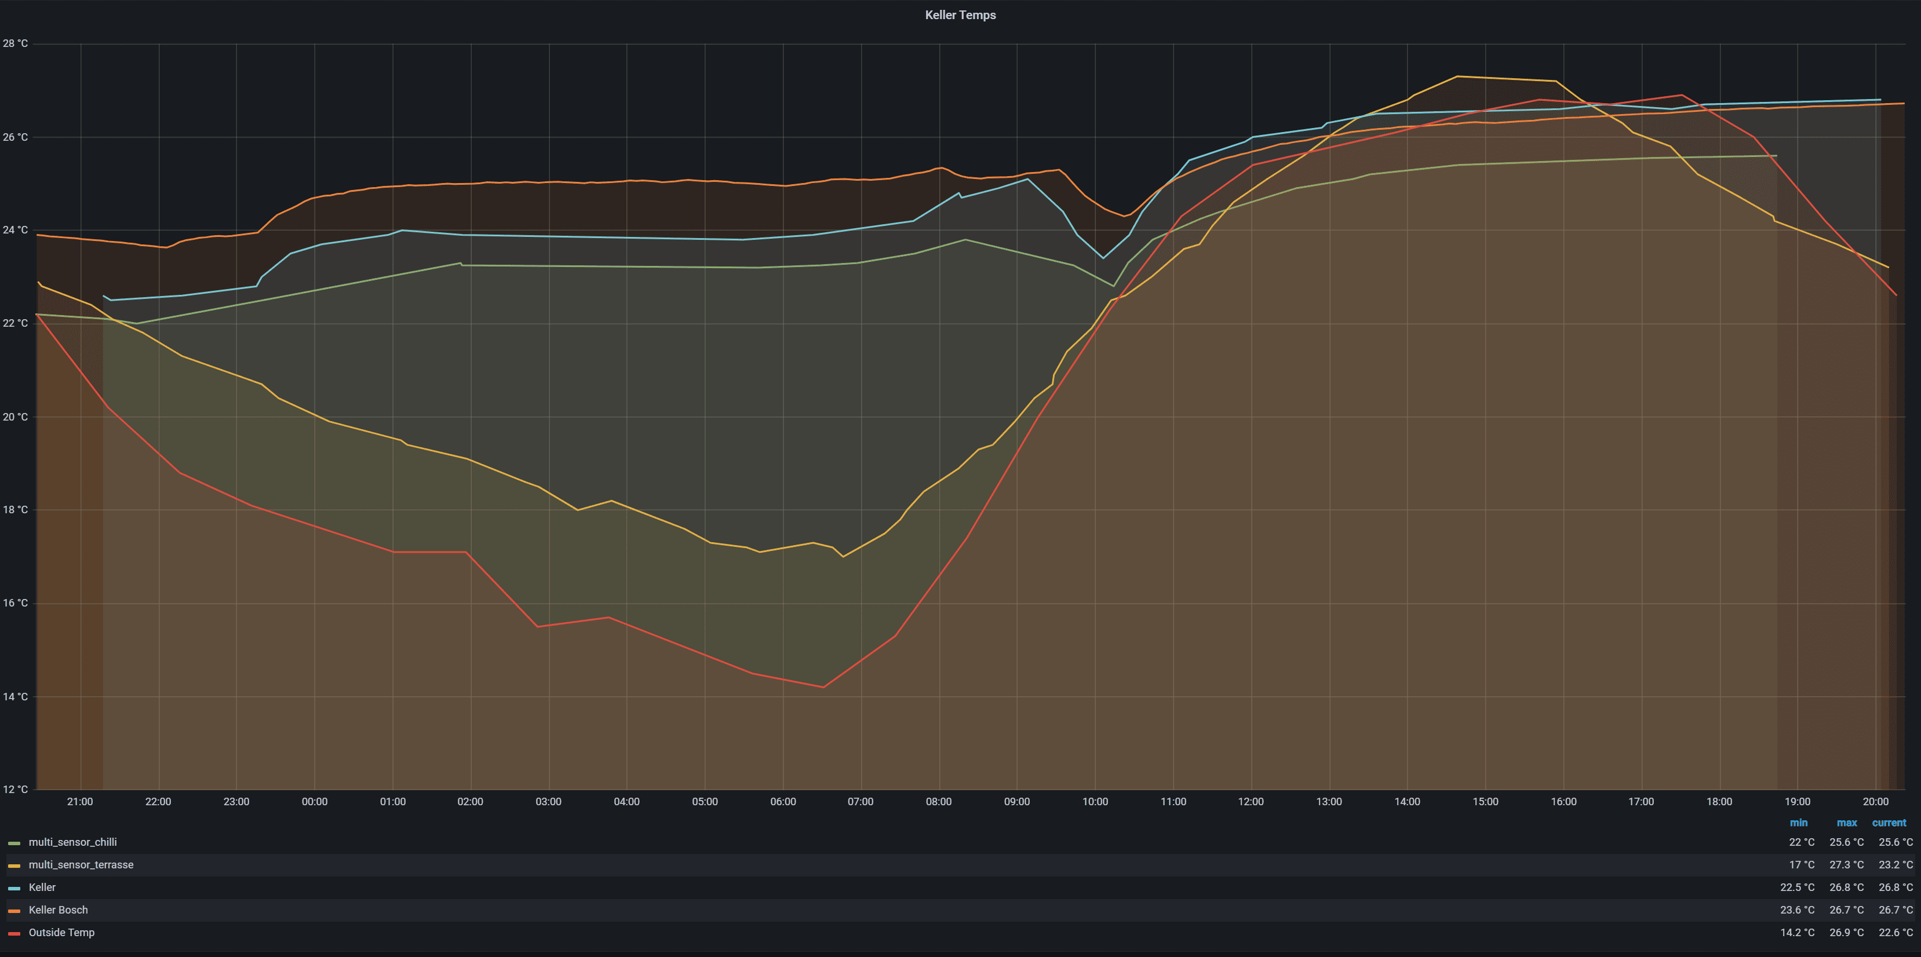Click the 28 °C y-axis label
Image resolution: width=1921 pixels, height=957 pixels.
[15, 44]
